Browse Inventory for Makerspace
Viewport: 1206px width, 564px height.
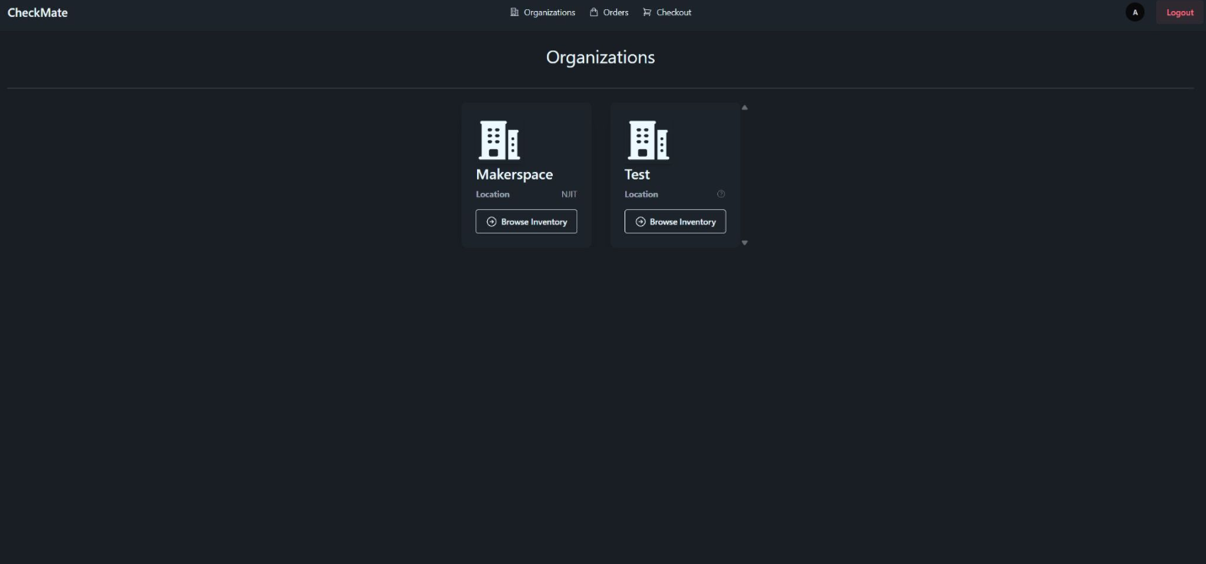[x=527, y=222]
